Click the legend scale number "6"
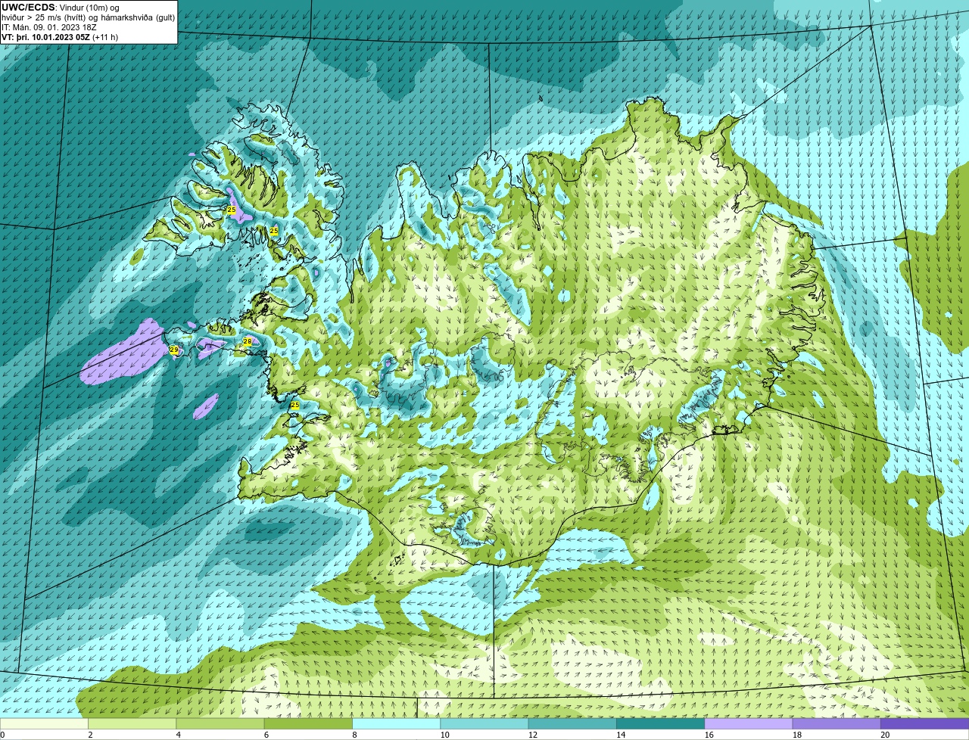The height and width of the screenshot is (740, 969). [x=266, y=735]
